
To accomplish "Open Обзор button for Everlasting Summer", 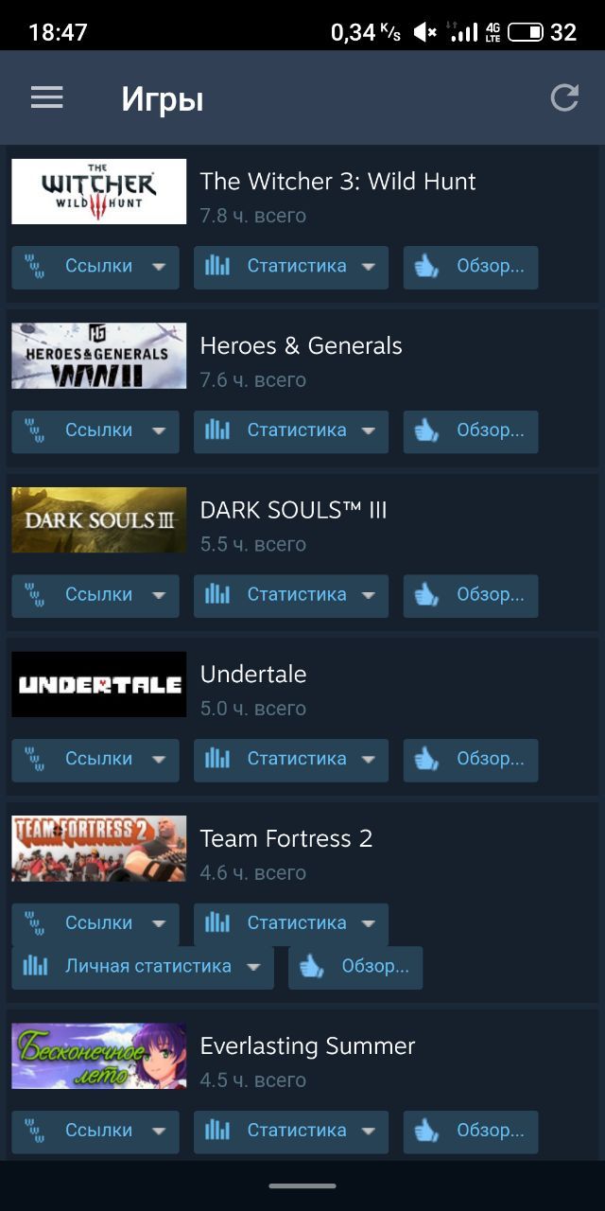I will [x=471, y=1131].
